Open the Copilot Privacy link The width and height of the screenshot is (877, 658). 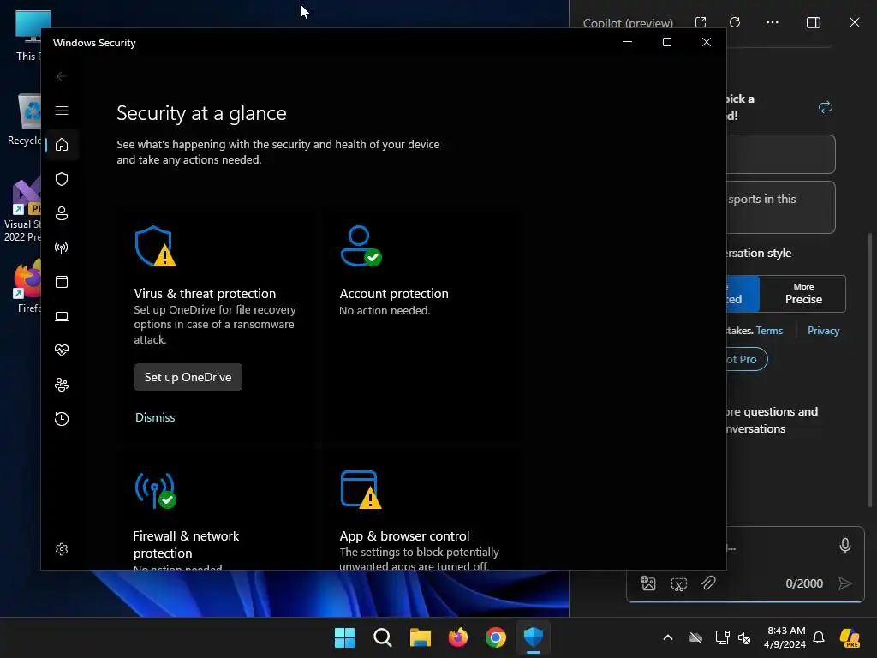coord(823,331)
